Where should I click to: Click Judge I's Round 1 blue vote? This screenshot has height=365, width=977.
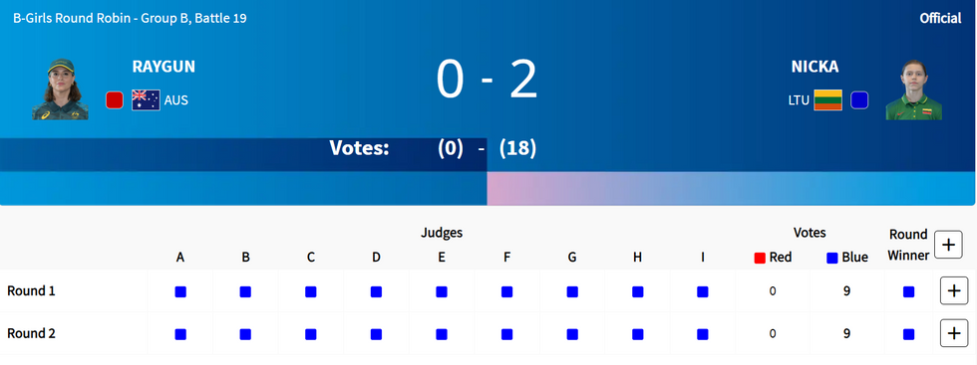pos(702,291)
